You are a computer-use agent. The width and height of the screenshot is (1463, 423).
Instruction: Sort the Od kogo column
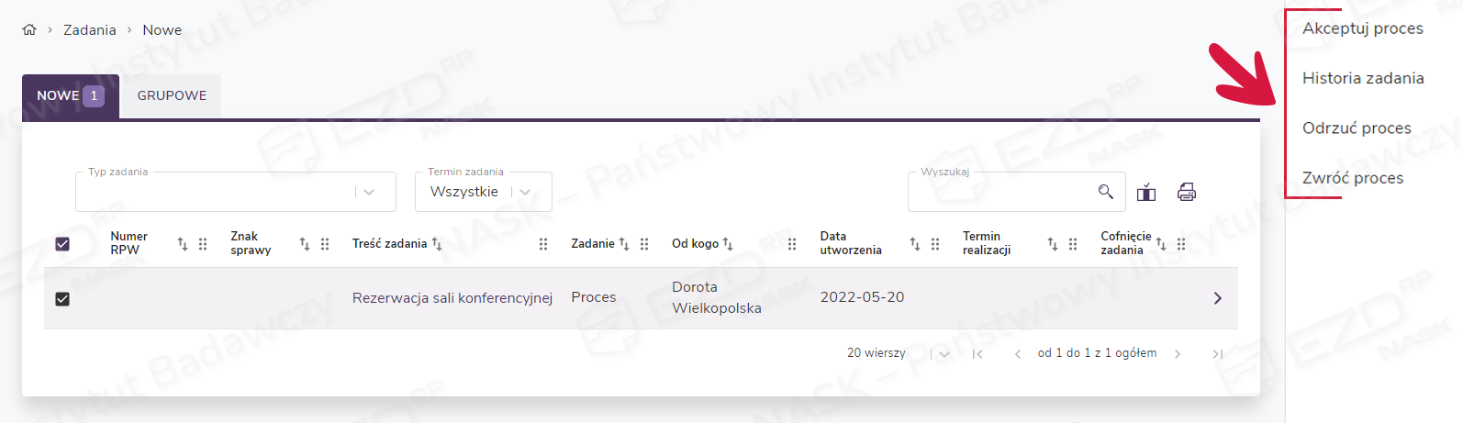(728, 244)
